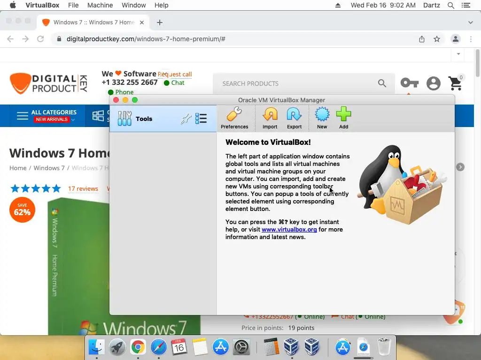Click the Import appliance toolbar icon

coord(270,118)
